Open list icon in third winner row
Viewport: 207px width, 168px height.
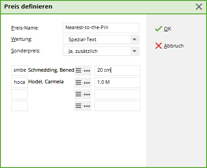pos(78,94)
